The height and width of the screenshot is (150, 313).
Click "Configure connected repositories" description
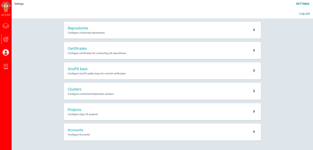86,33
